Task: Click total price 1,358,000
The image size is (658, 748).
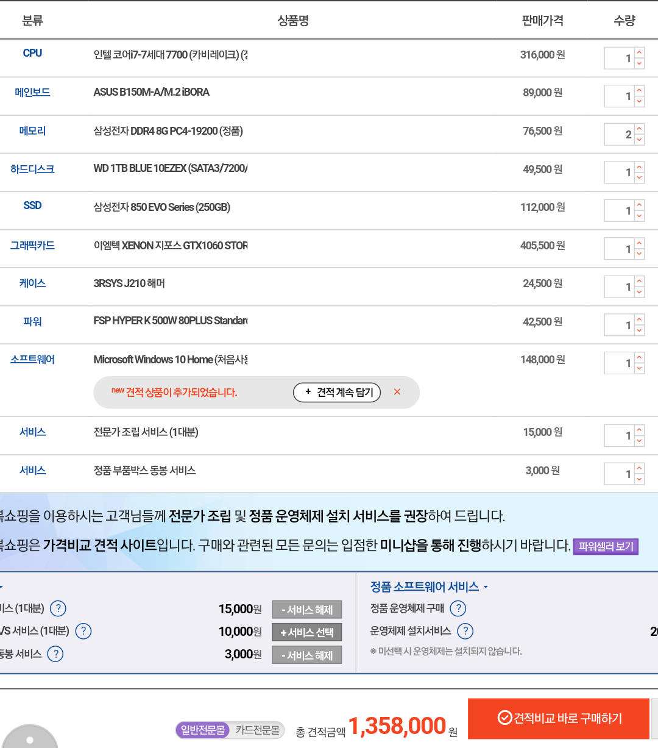Action: (397, 725)
